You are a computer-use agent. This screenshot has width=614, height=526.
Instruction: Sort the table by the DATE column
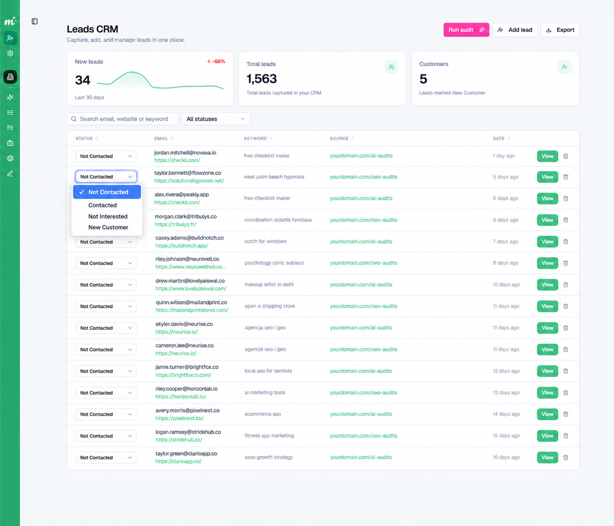point(502,138)
